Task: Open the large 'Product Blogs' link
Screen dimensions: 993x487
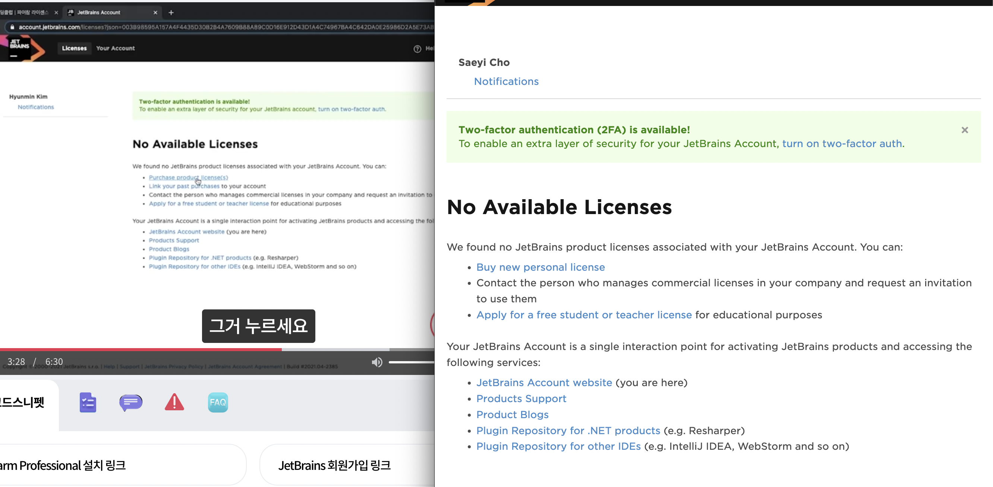Action: 512,415
